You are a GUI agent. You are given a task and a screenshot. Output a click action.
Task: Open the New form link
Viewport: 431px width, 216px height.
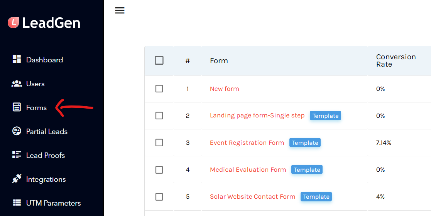click(225, 89)
